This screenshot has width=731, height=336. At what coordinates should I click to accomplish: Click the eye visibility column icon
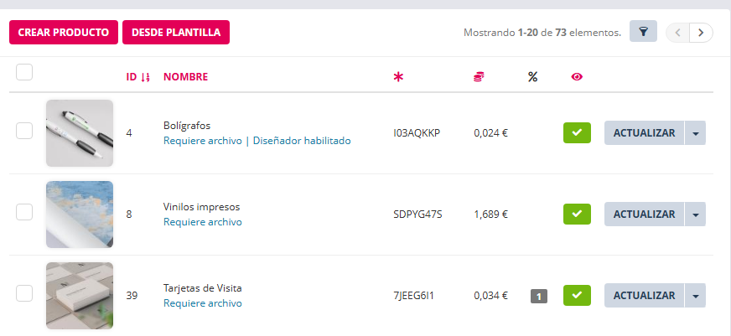577,77
